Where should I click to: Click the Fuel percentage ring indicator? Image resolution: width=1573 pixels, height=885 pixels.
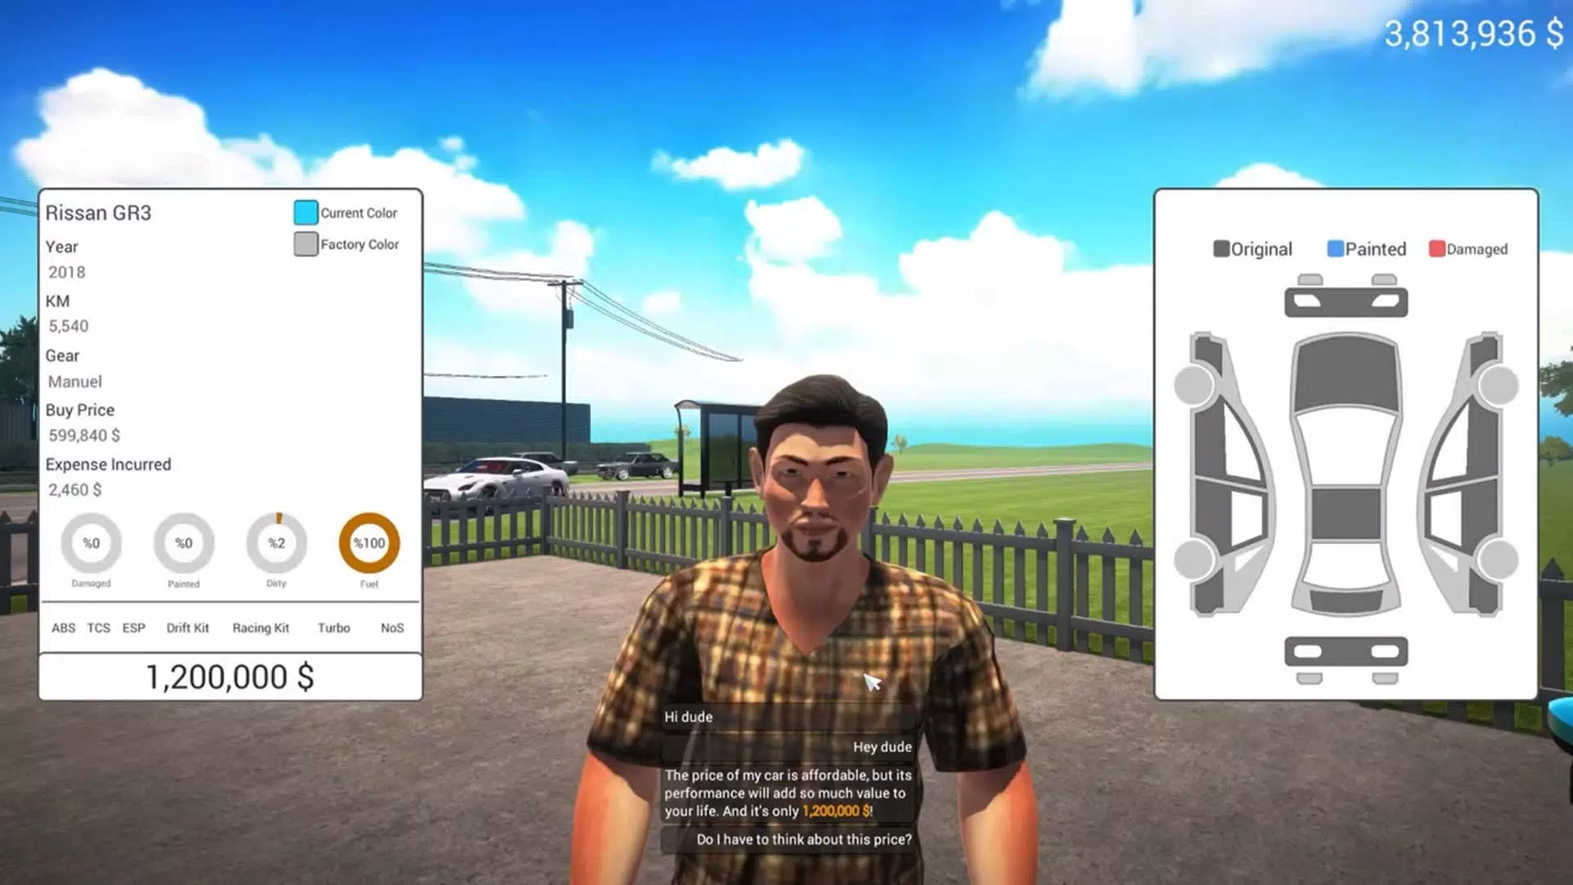[369, 542]
